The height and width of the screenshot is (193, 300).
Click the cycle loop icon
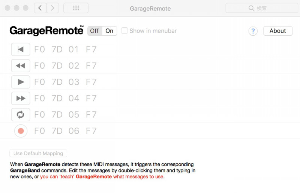click(21, 114)
